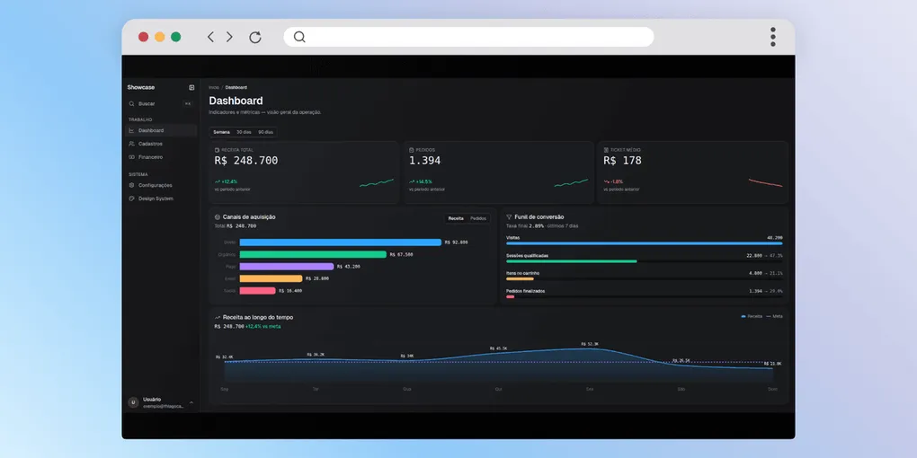Screen dimensions: 917x458
Task: Click the Design System palette icon
Action: [x=131, y=198]
